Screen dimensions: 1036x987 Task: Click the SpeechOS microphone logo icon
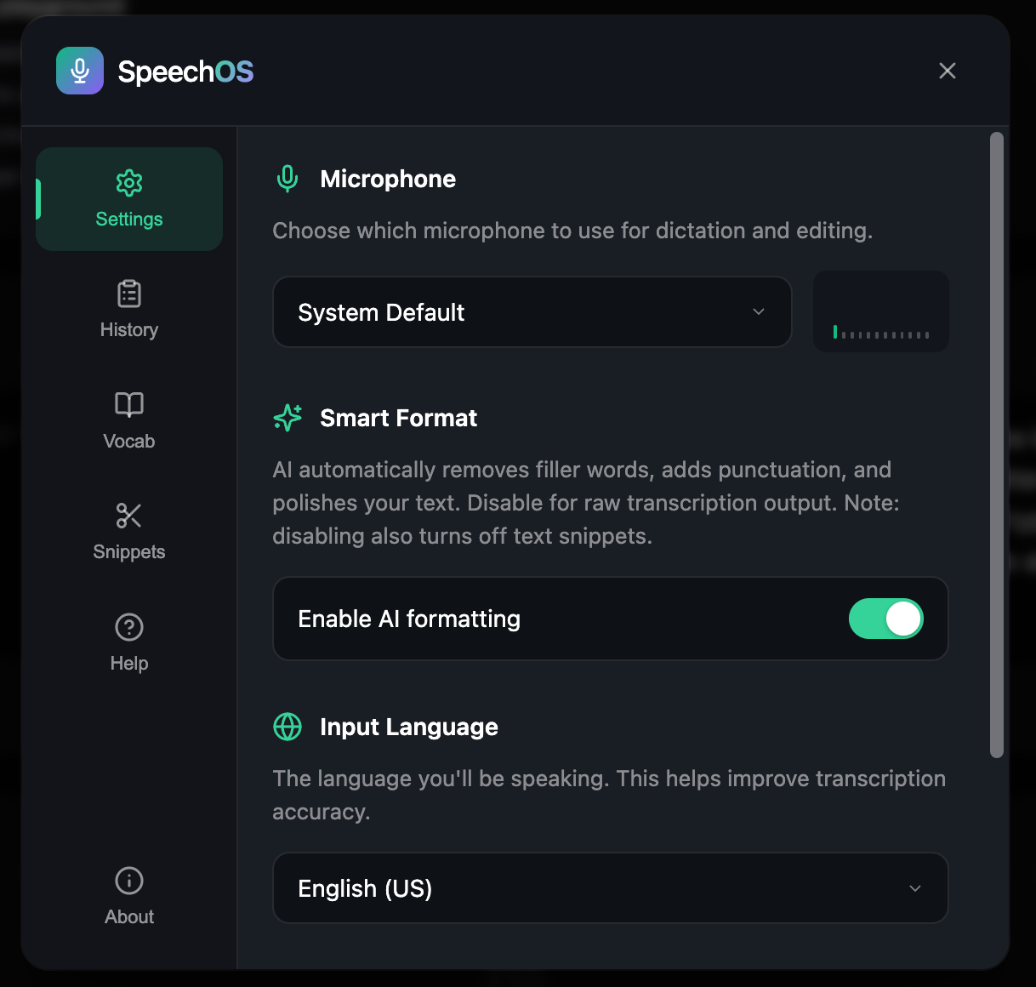80,71
